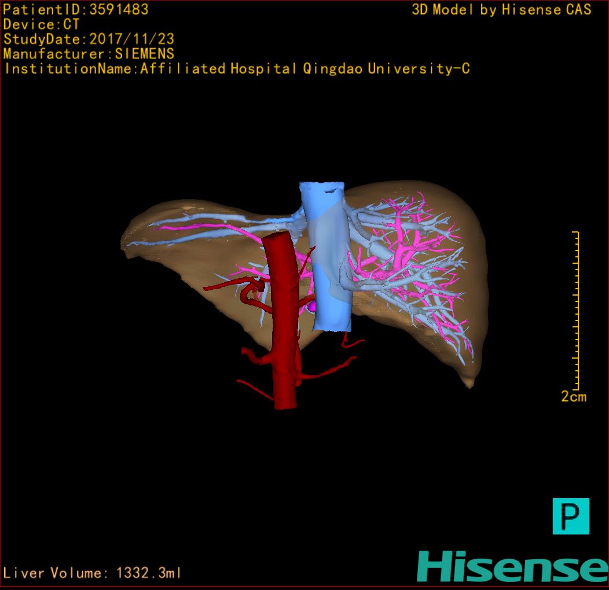Click the Hisense logo
Screen dimensions: 609x590
pos(512,566)
